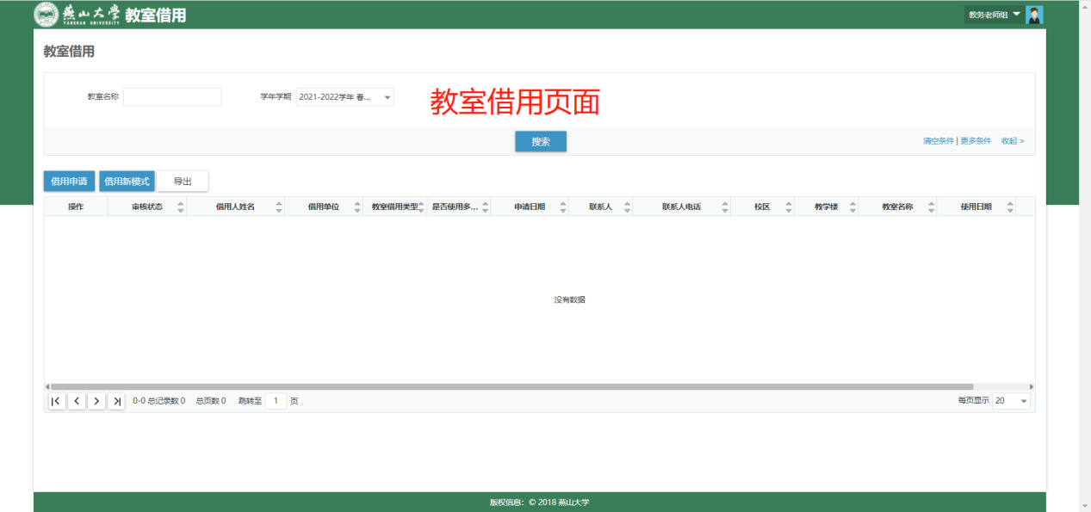Click the 清空条件 link

[x=938, y=141]
